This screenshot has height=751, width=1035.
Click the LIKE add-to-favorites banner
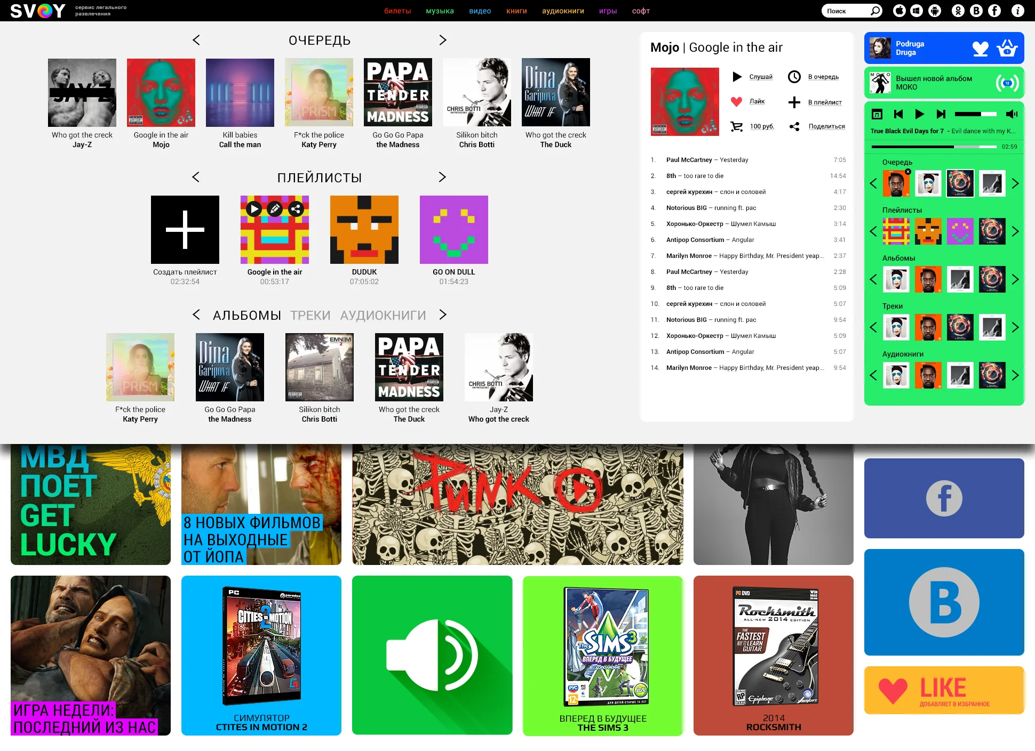pyautogui.click(x=944, y=690)
